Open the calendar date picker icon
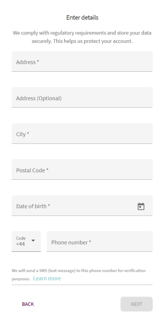The width and height of the screenshot is (165, 320). (141, 206)
